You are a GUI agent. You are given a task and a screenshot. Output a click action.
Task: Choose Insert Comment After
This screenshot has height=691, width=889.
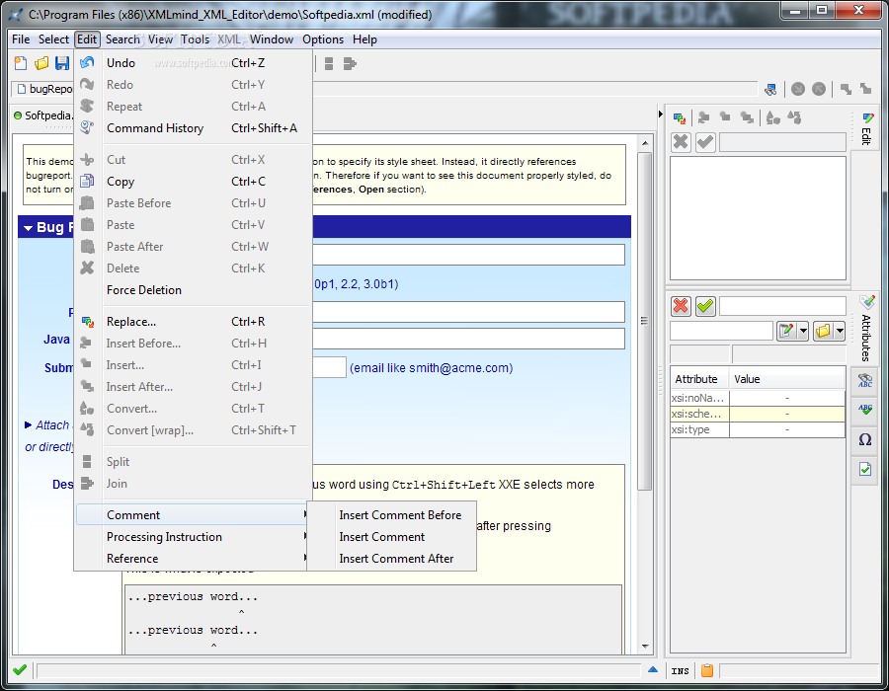396,559
